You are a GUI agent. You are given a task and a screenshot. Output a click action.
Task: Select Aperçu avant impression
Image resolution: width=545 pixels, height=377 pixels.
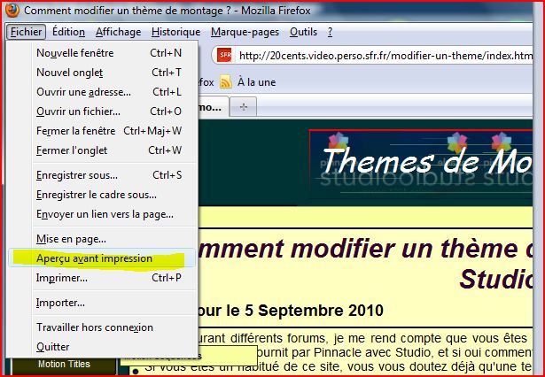tap(102, 258)
